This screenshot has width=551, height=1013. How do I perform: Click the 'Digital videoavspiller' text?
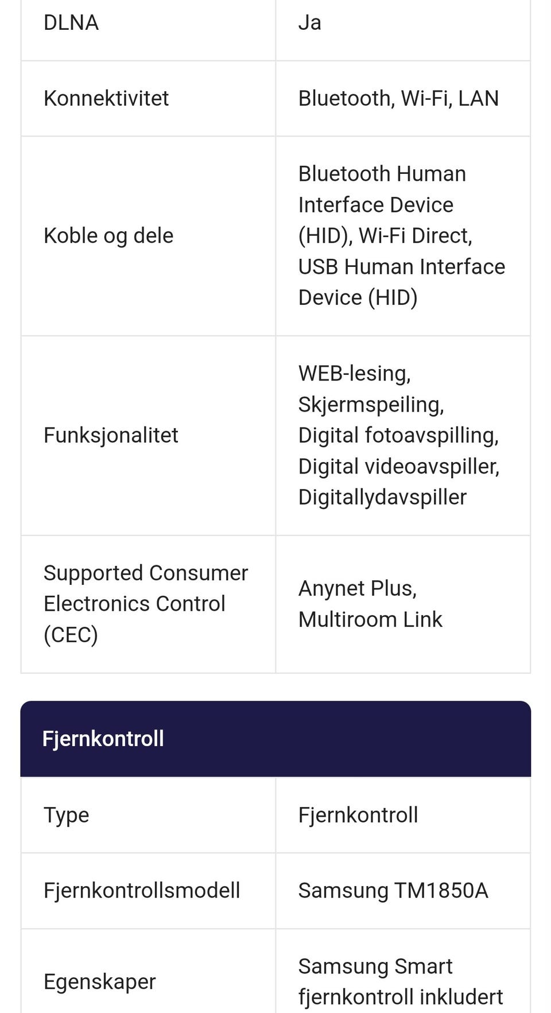[398, 466]
